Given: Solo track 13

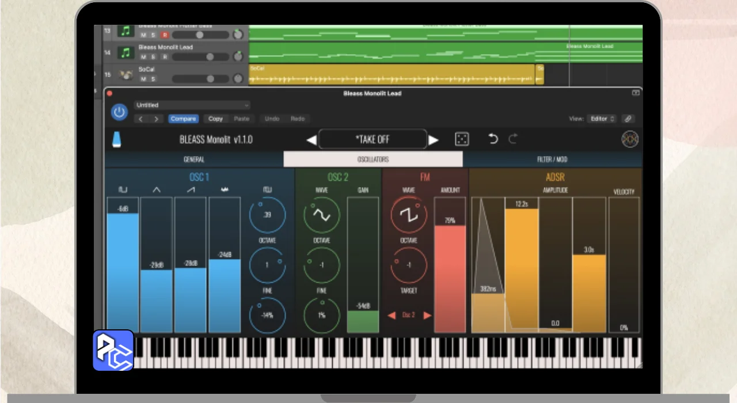Looking at the screenshot, I should 154,35.
